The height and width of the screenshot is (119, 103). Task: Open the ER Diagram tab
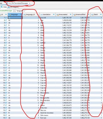[13, 7]
